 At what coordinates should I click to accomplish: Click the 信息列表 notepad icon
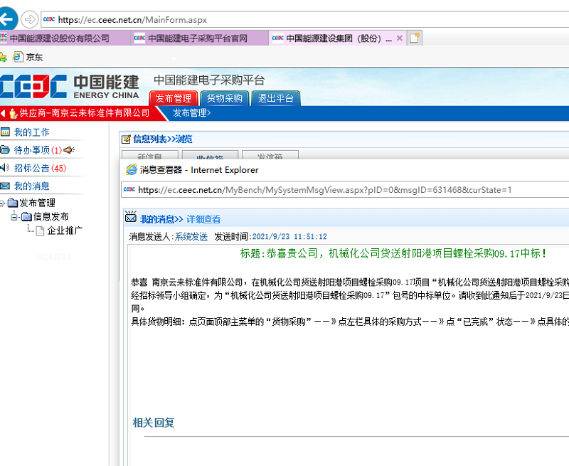(x=126, y=137)
